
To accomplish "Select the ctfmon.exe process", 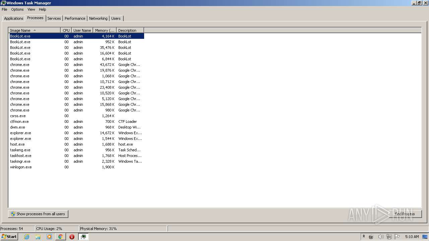I will (x=76, y=122).
